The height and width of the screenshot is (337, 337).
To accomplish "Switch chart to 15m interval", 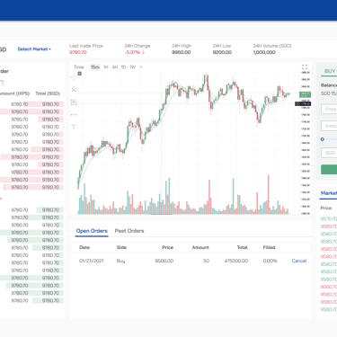I will pyautogui.click(x=95, y=67).
